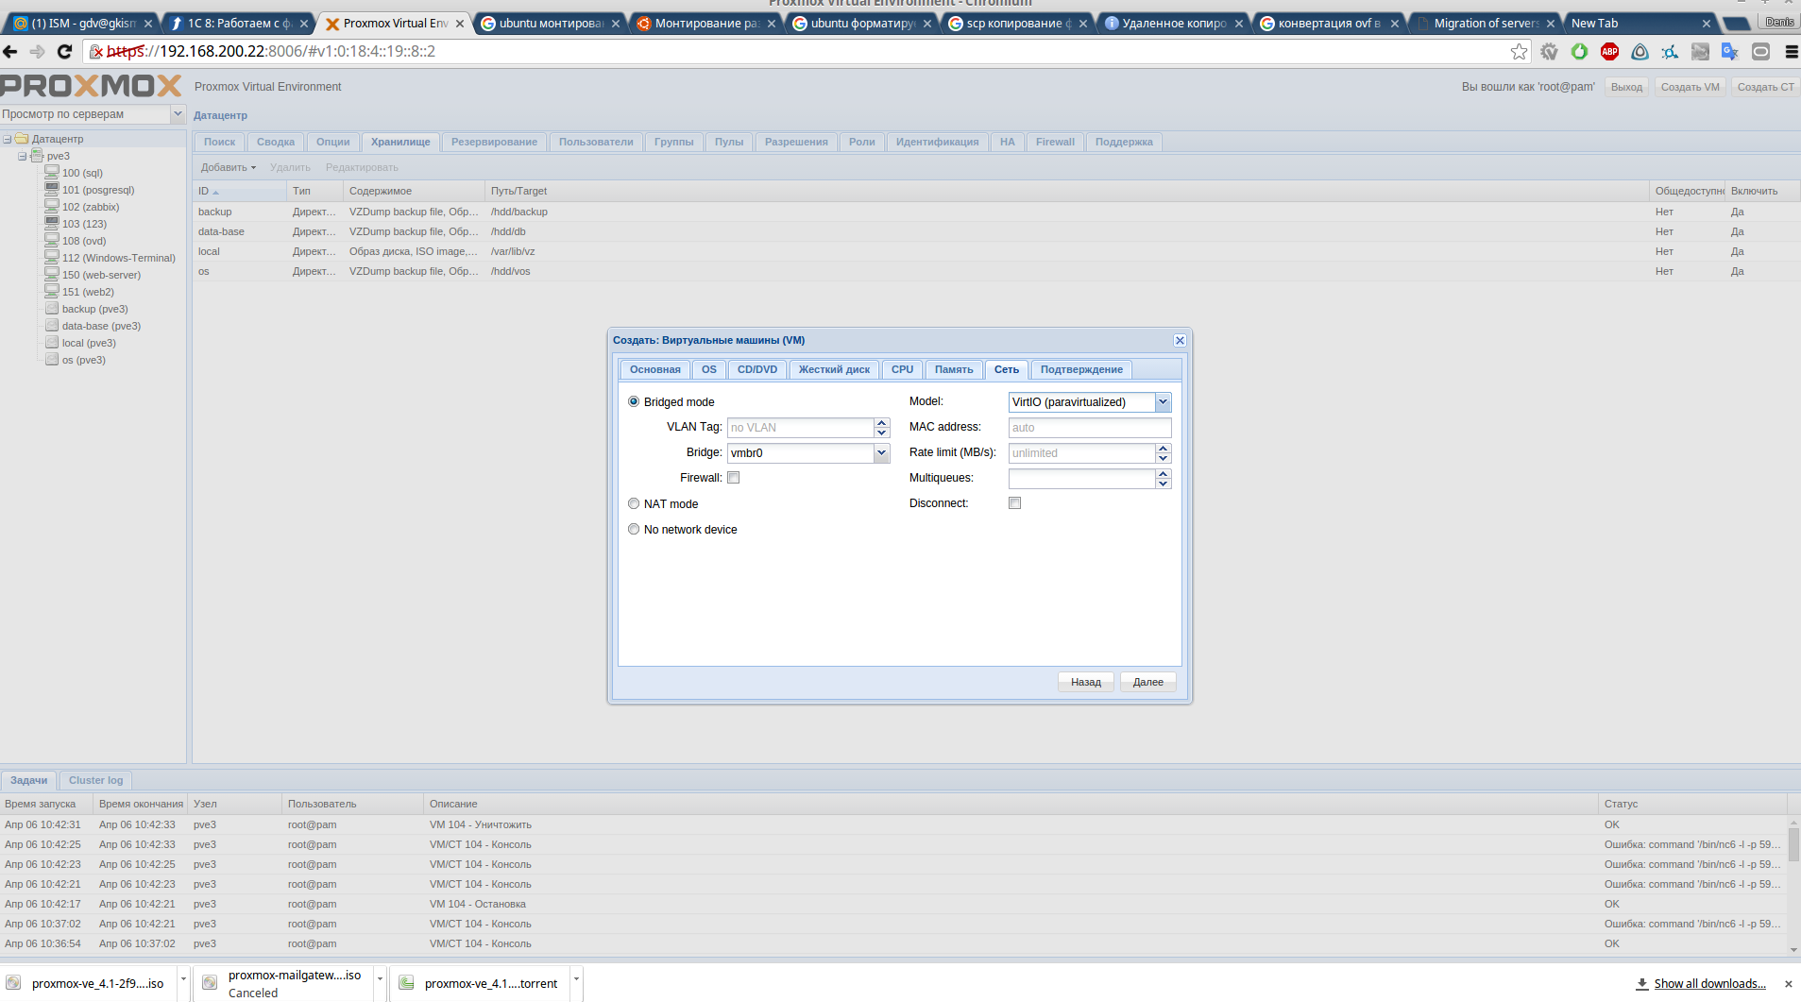The width and height of the screenshot is (1801, 1002).
Task: Expand the Bridge vmbr0 dropdown
Action: pyautogui.click(x=881, y=453)
